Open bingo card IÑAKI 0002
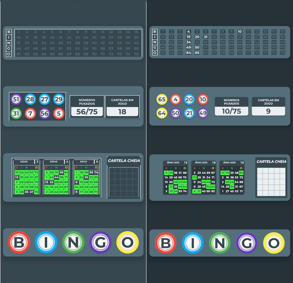The image size is (293, 283). pos(204,177)
